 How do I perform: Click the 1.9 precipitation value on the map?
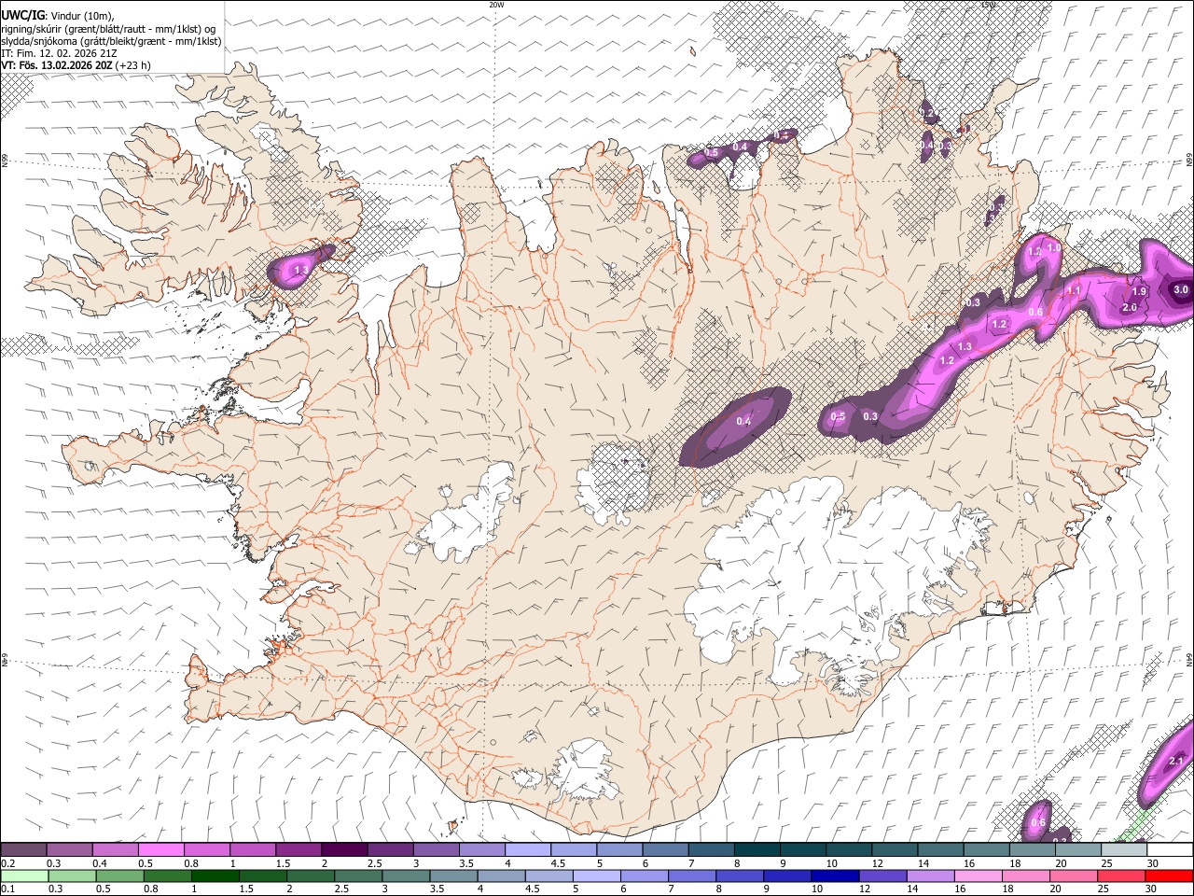click(x=1139, y=292)
